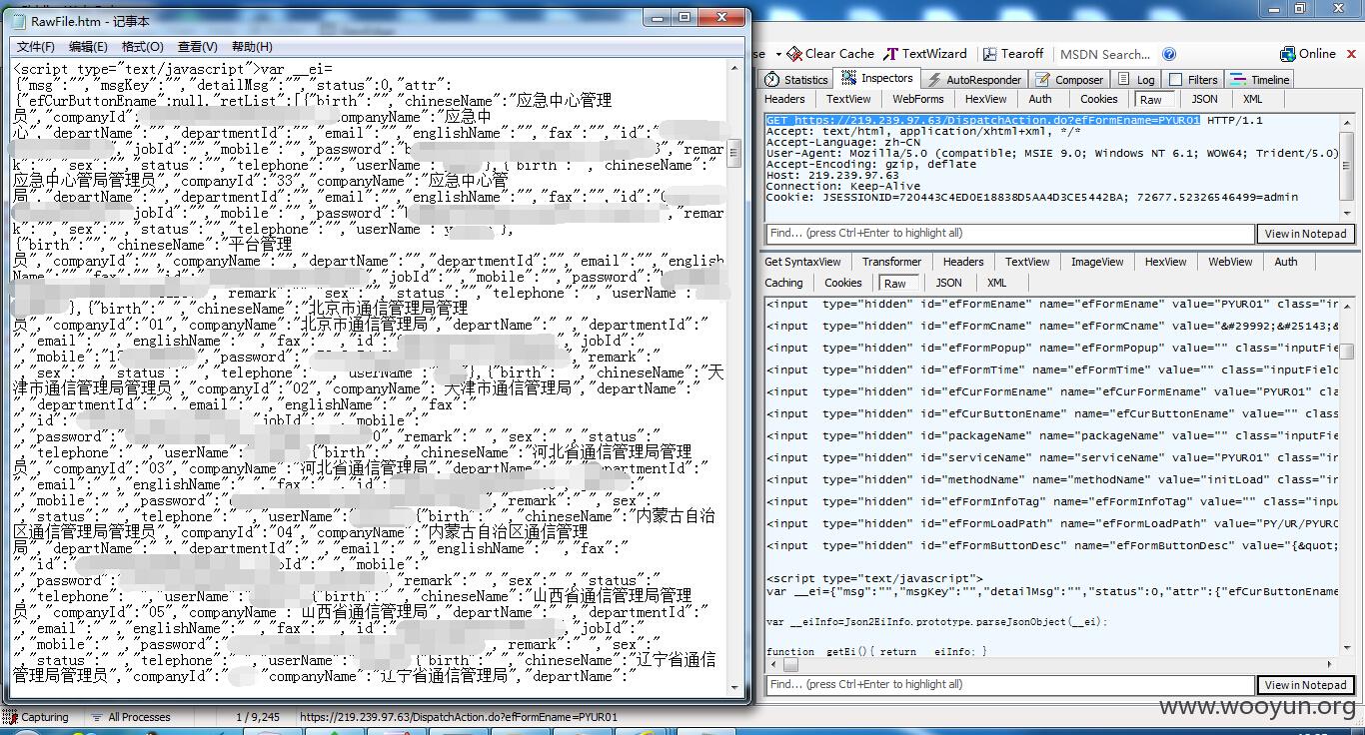Open the All Processes filter selector
The width and height of the screenshot is (1365, 735).
pyautogui.click(x=130, y=717)
